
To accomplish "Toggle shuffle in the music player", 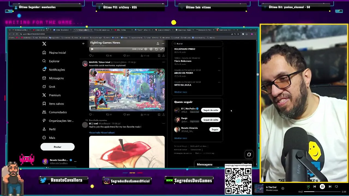I will tap(308, 187).
